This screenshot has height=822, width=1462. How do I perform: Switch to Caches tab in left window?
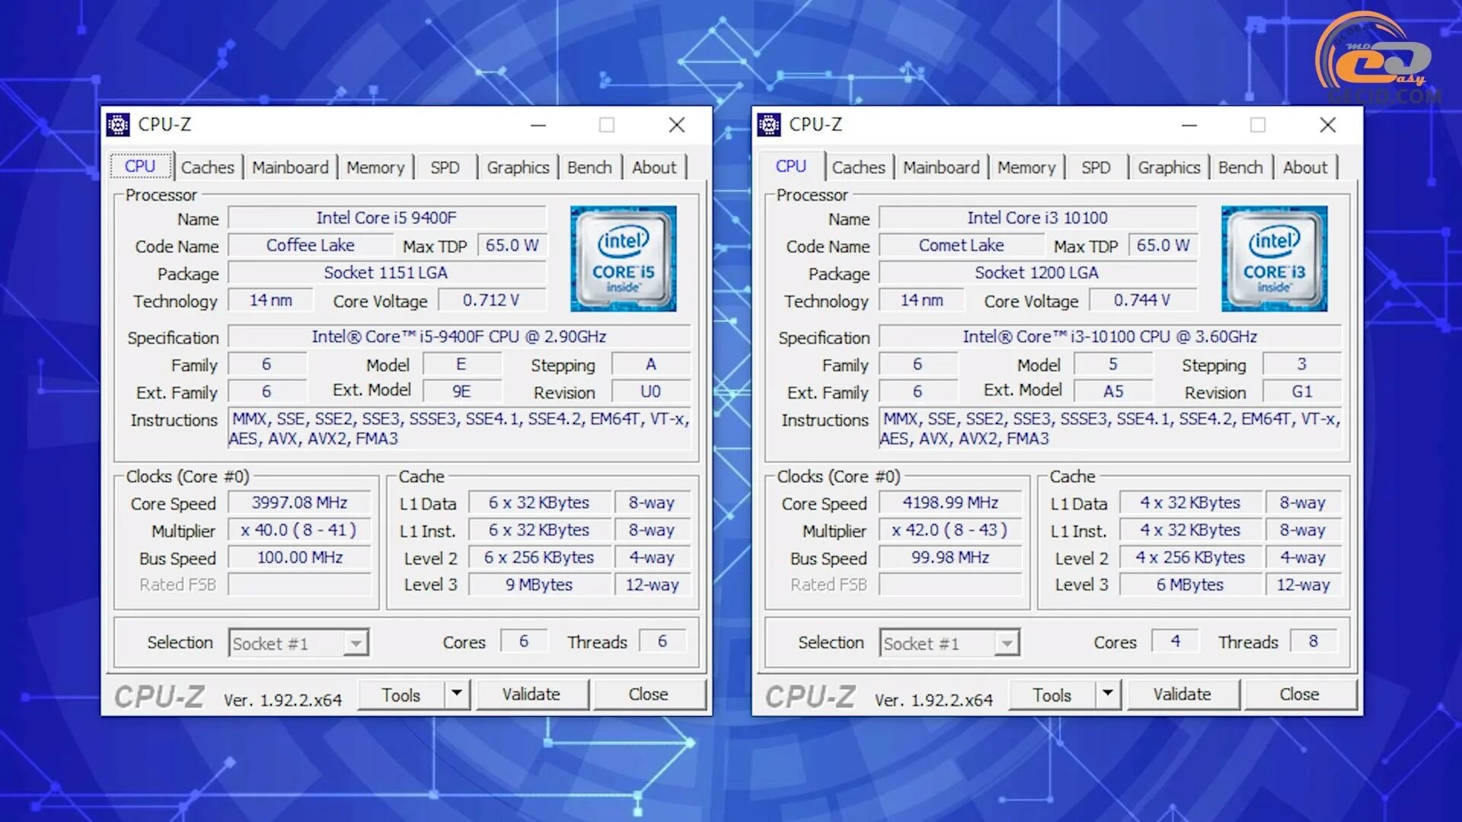(x=207, y=167)
